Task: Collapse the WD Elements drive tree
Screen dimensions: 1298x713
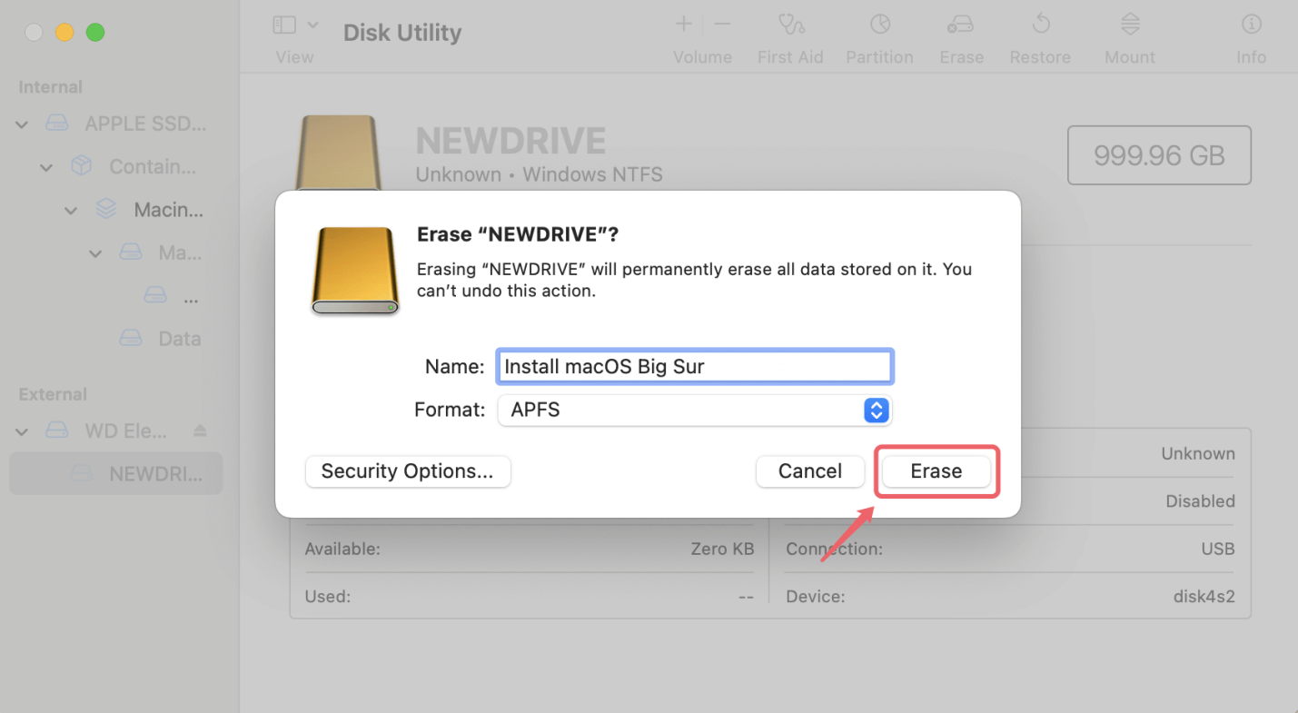Action: (x=20, y=431)
